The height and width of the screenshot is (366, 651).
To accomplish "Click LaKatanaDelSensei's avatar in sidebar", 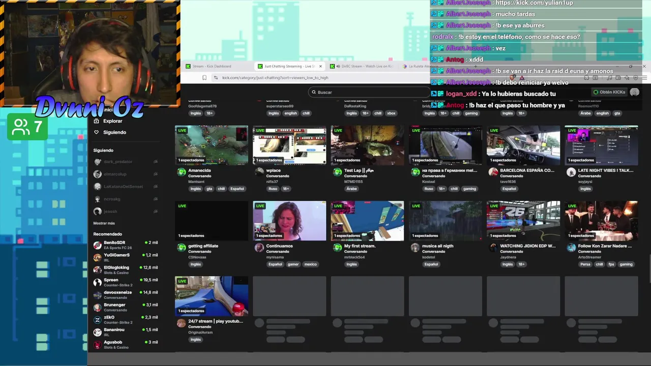I will 98,187.
